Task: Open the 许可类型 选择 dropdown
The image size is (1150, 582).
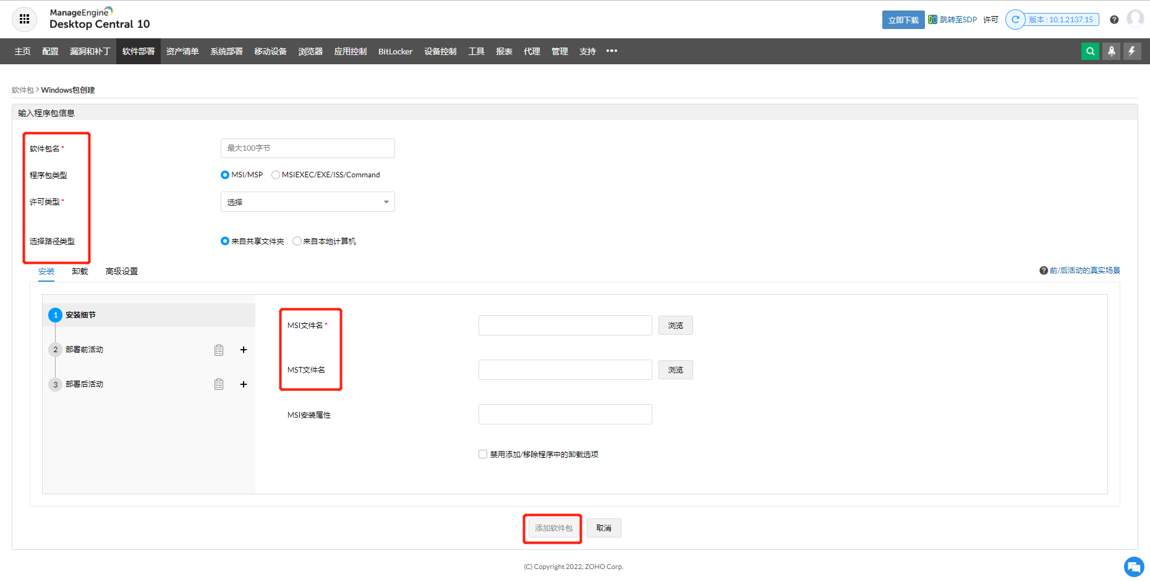Action: click(x=308, y=202)
